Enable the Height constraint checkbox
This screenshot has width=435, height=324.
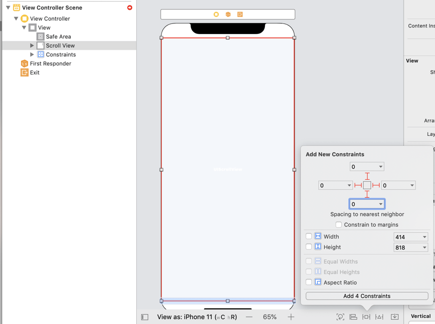[x=308, y=247]
